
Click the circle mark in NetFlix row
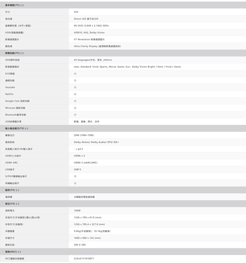75,94
